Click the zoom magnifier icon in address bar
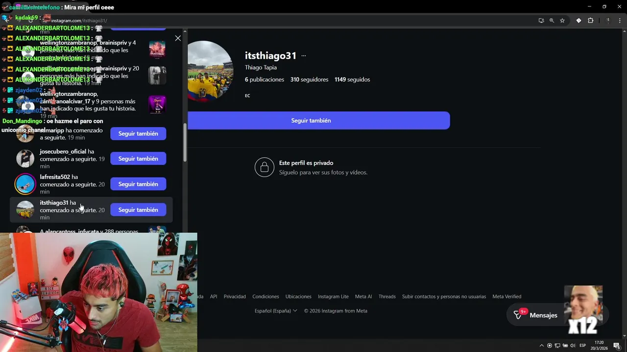 click(x=552, y=21)
